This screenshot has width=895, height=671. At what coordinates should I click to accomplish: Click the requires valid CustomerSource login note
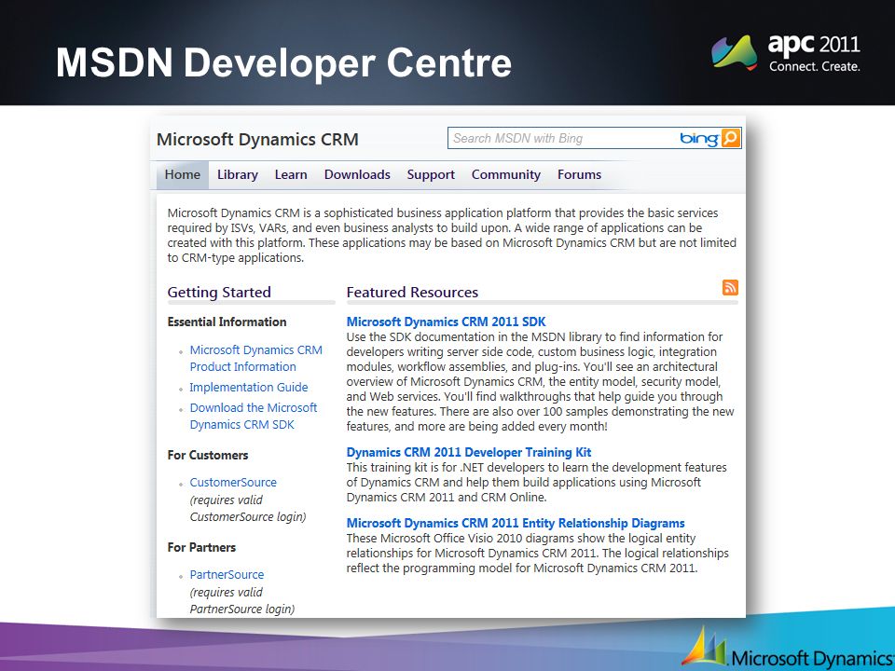pyautogui.click(x=248, y=509)
